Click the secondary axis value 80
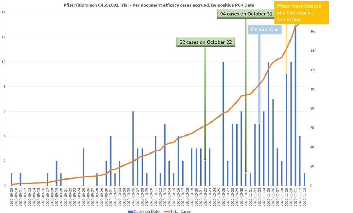The height and width of the screenshot is (213, 353). [312, 109]
